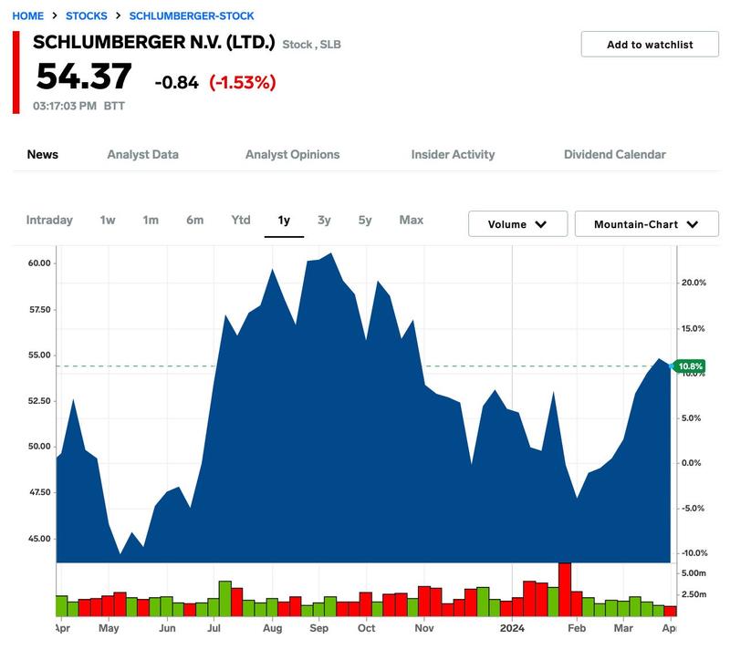Open the HOME breadcrumb link
Screen dimensions: 730x649
[28, 15]
